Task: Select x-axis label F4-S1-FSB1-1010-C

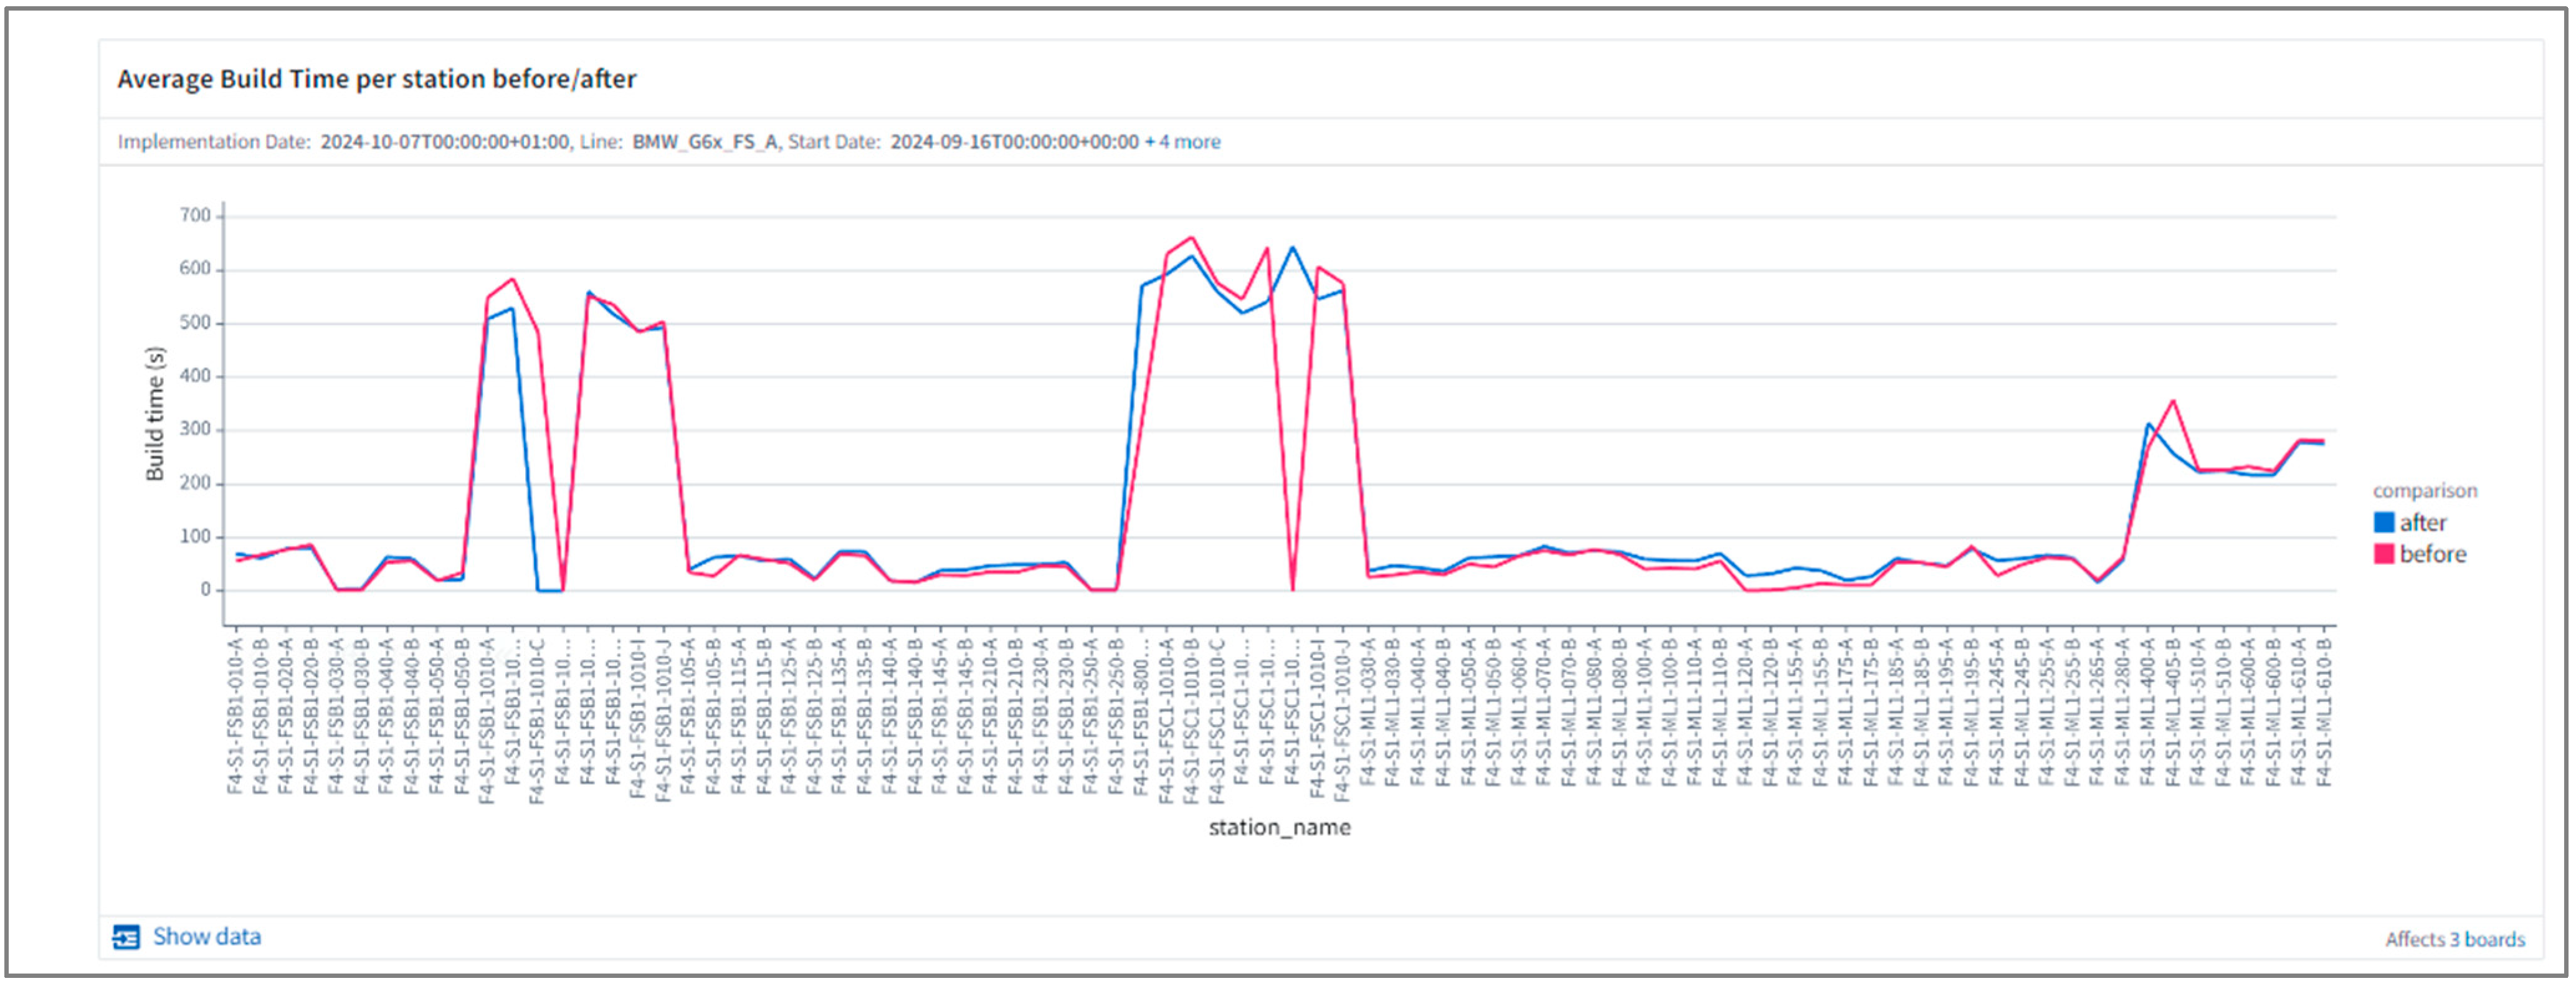Action: pyautogui.click(x=537, y=721)
